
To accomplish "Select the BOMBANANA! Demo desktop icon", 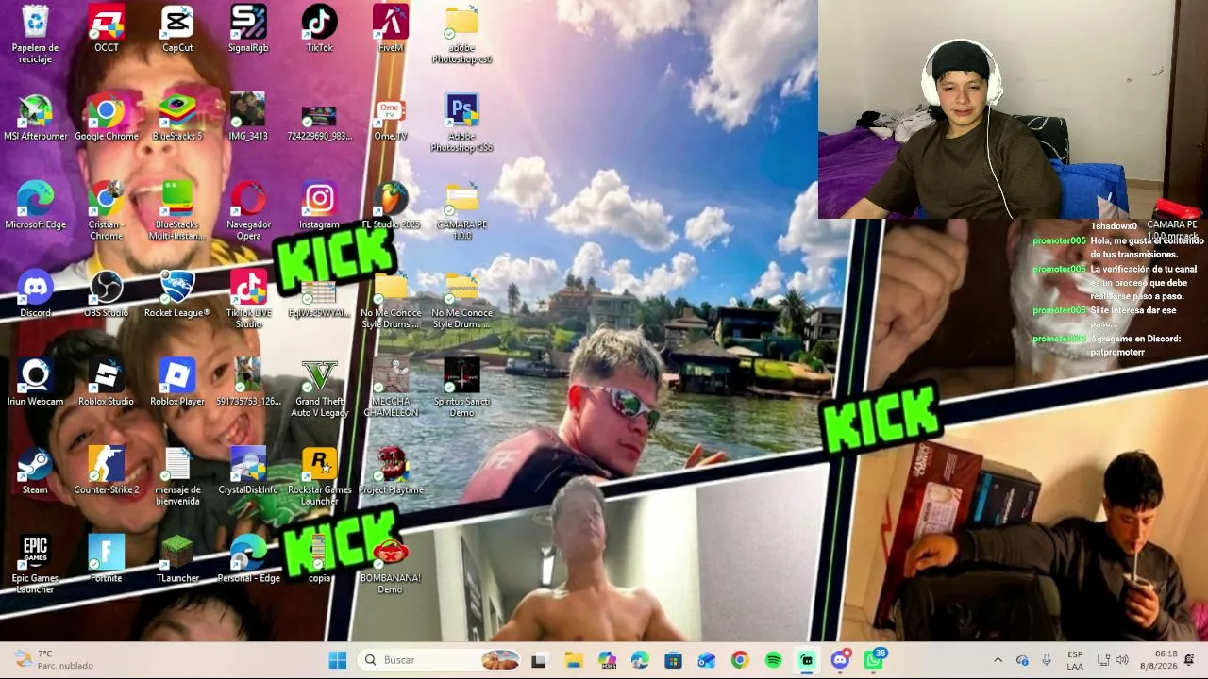I will (x=391, y=565).
